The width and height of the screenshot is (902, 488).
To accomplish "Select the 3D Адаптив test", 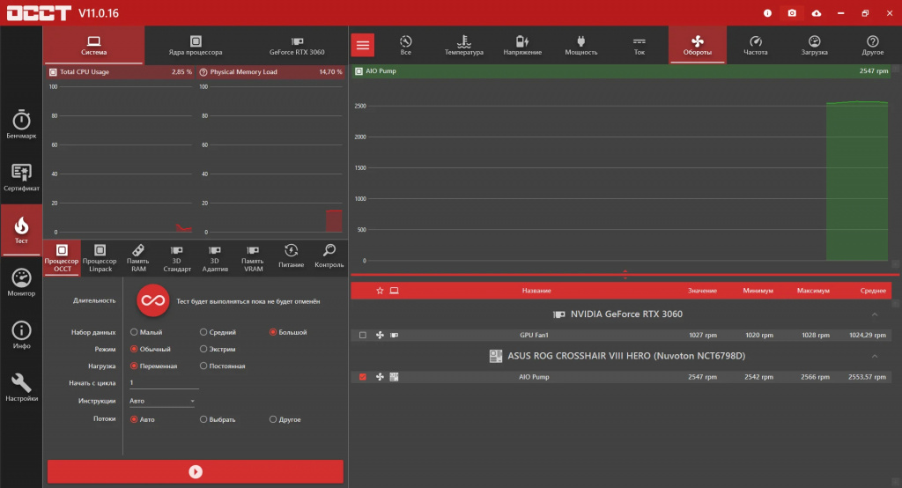I will pyautogui.click(x=215, y=258).
